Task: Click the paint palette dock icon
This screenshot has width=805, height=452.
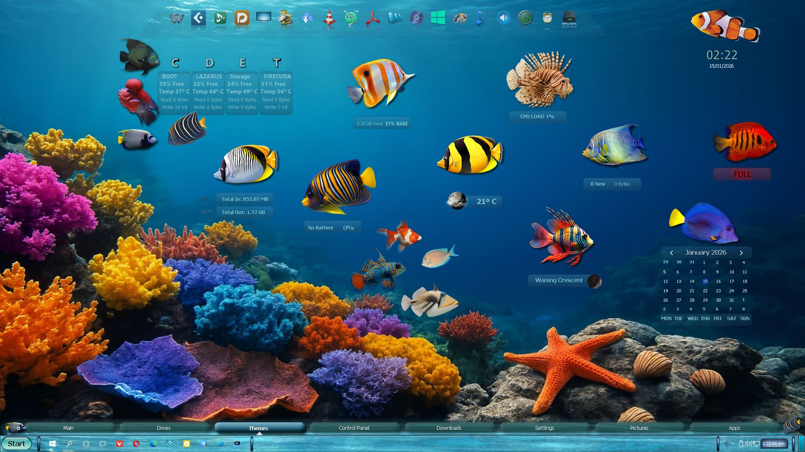Action: (460, 18)
